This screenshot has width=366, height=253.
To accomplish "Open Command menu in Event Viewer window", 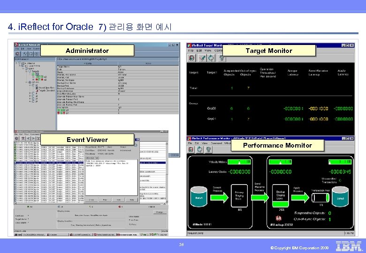I will [x=35, y=134].
